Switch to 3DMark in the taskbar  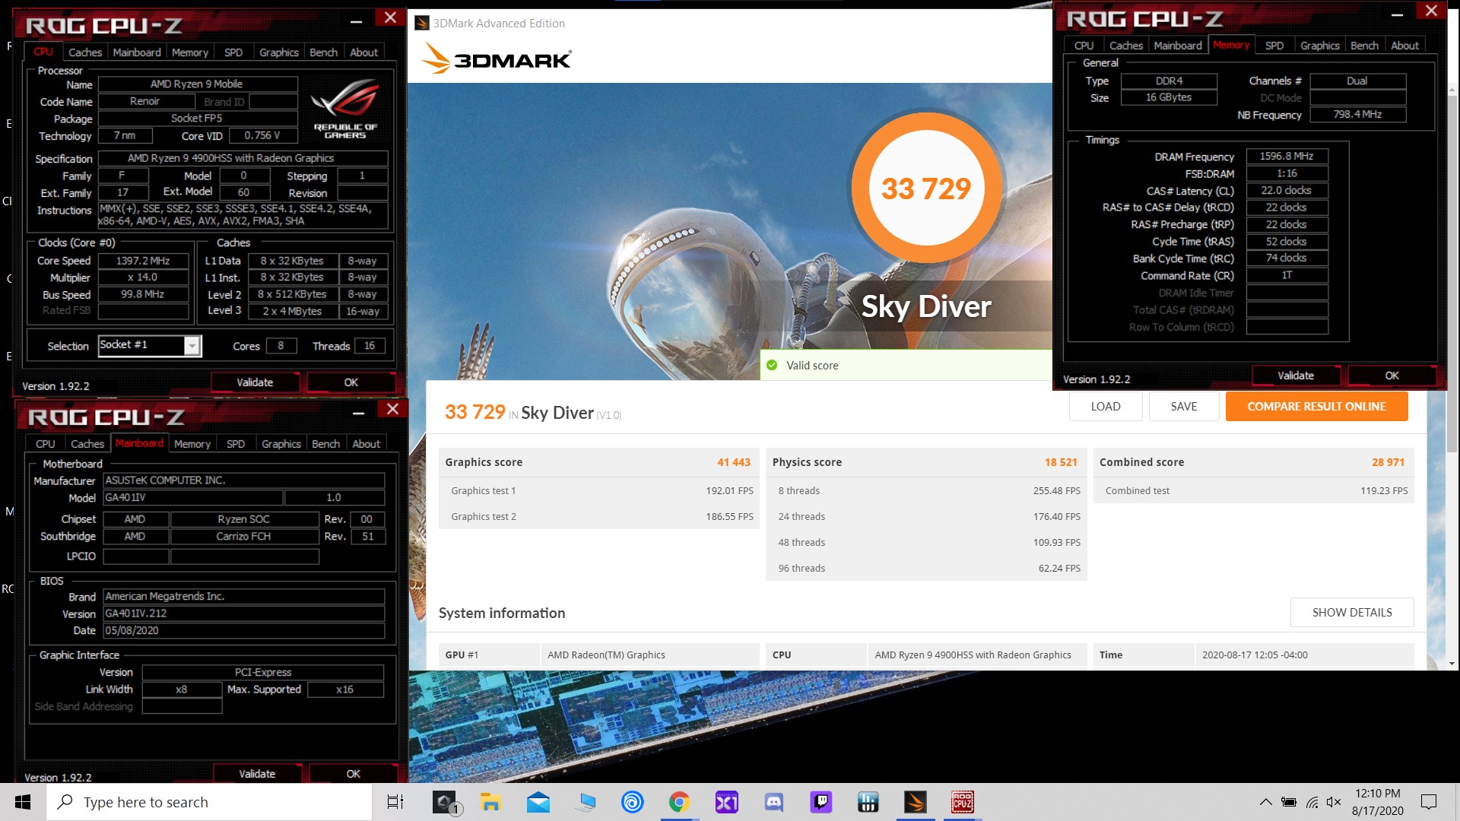(x=916, y=802)
